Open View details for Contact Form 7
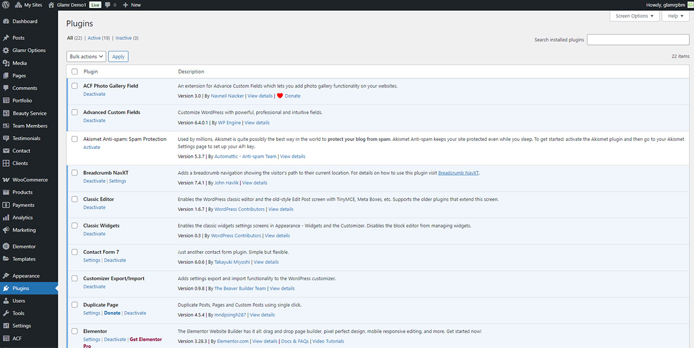This screenshot has width=694, height=348. (266, 262)
